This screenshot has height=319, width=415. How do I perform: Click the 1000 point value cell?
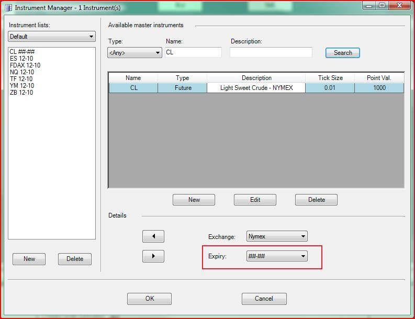point(379,88)
